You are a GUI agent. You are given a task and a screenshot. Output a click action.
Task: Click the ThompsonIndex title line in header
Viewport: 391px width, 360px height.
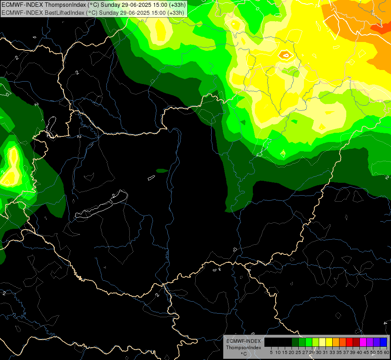click(x=94, y=5)
